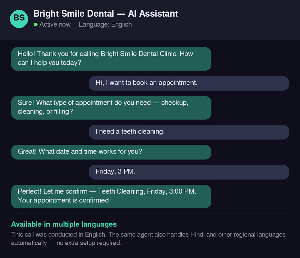This screenshot has width=300, height=258.
Task: Click the Language: English label
Action: pos(106,25)
